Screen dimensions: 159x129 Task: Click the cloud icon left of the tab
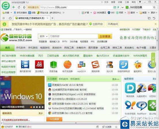[10, 18]
